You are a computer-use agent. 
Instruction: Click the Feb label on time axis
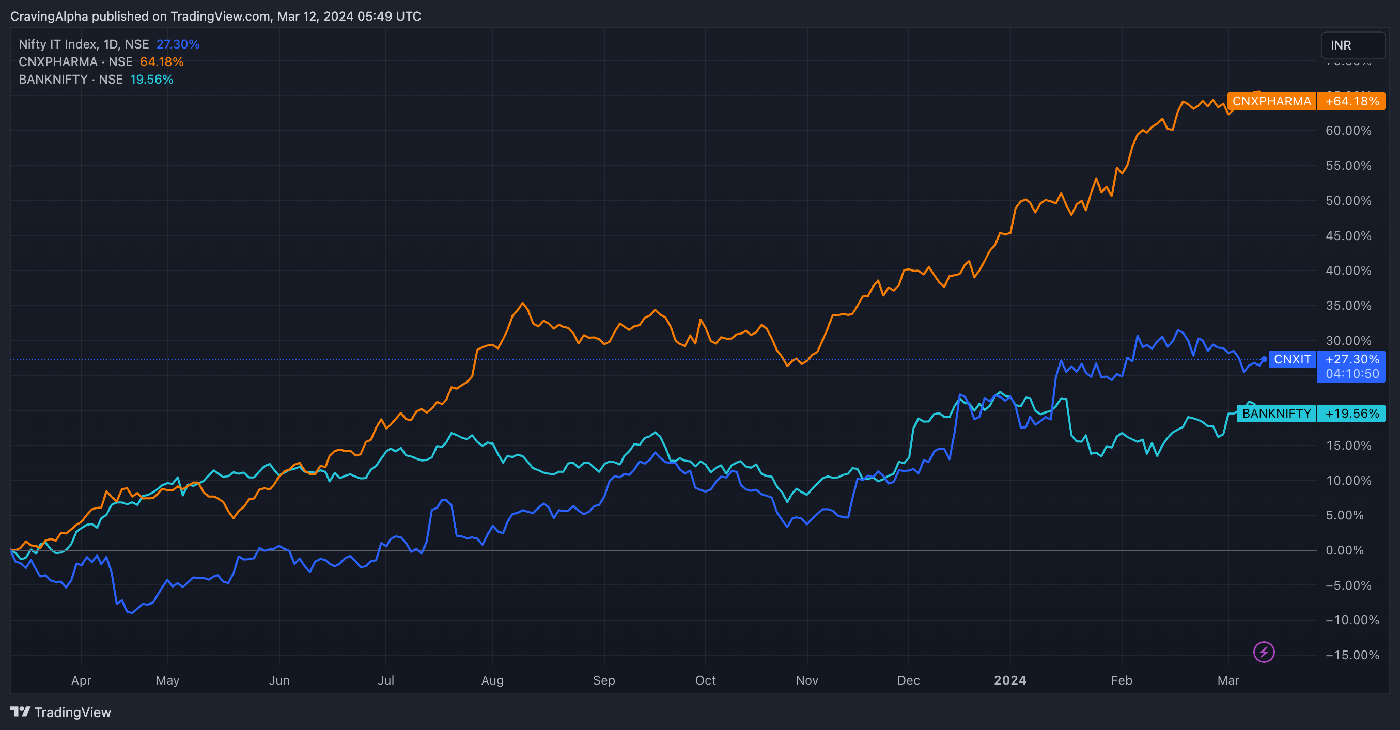click(1122, 680)
